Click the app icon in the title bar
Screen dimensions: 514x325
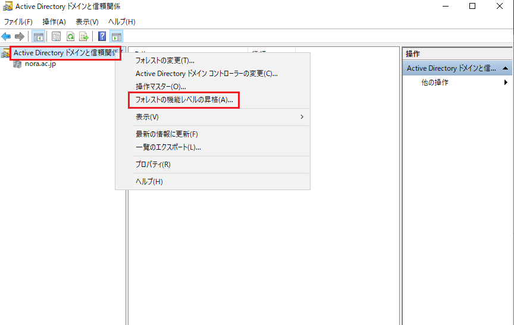8,6
